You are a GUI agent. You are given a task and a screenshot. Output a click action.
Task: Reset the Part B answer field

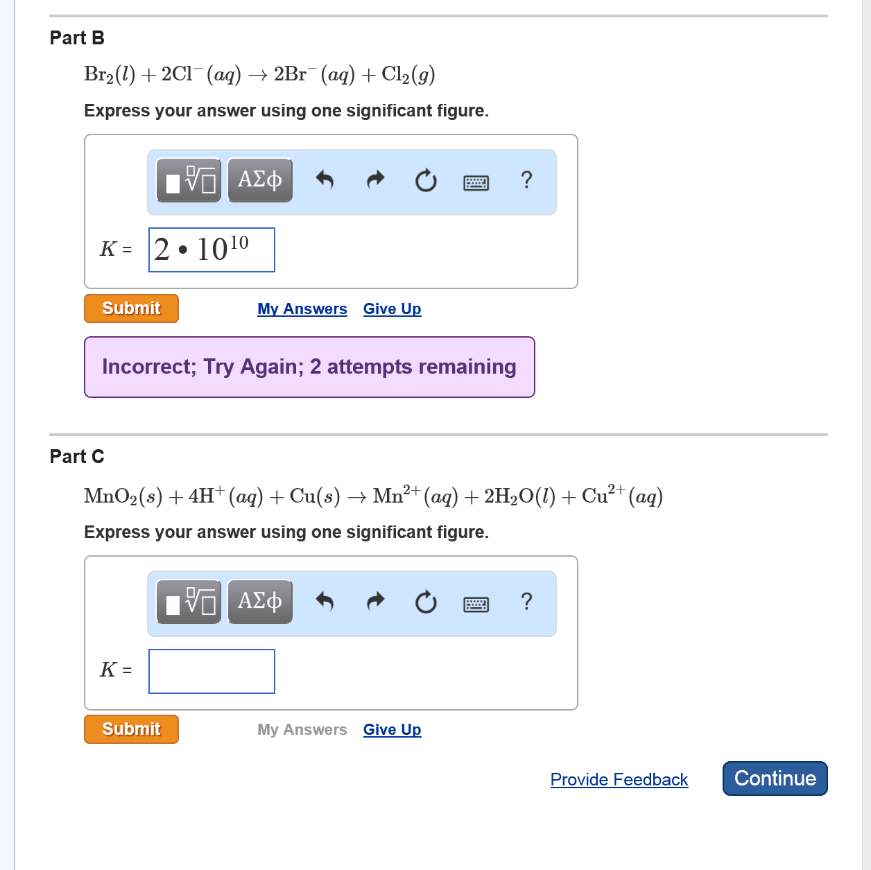click(426, 181)
